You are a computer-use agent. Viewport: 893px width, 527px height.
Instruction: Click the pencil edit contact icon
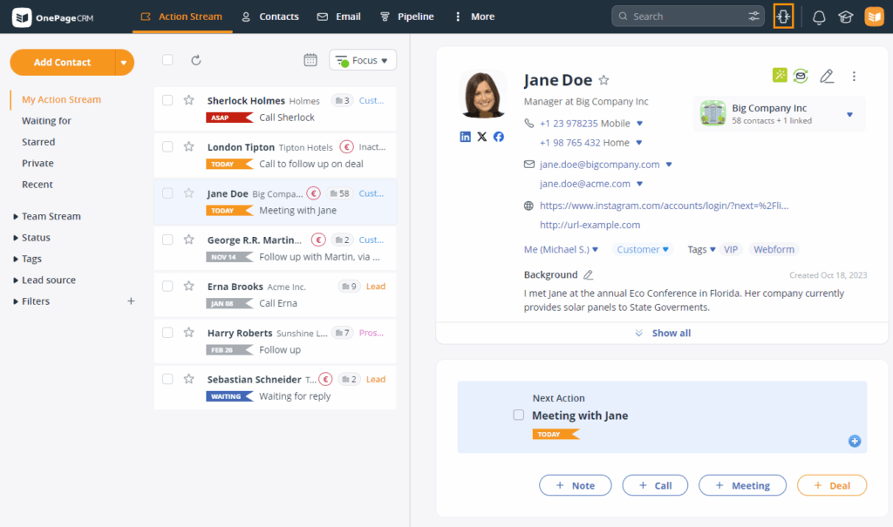827,77
